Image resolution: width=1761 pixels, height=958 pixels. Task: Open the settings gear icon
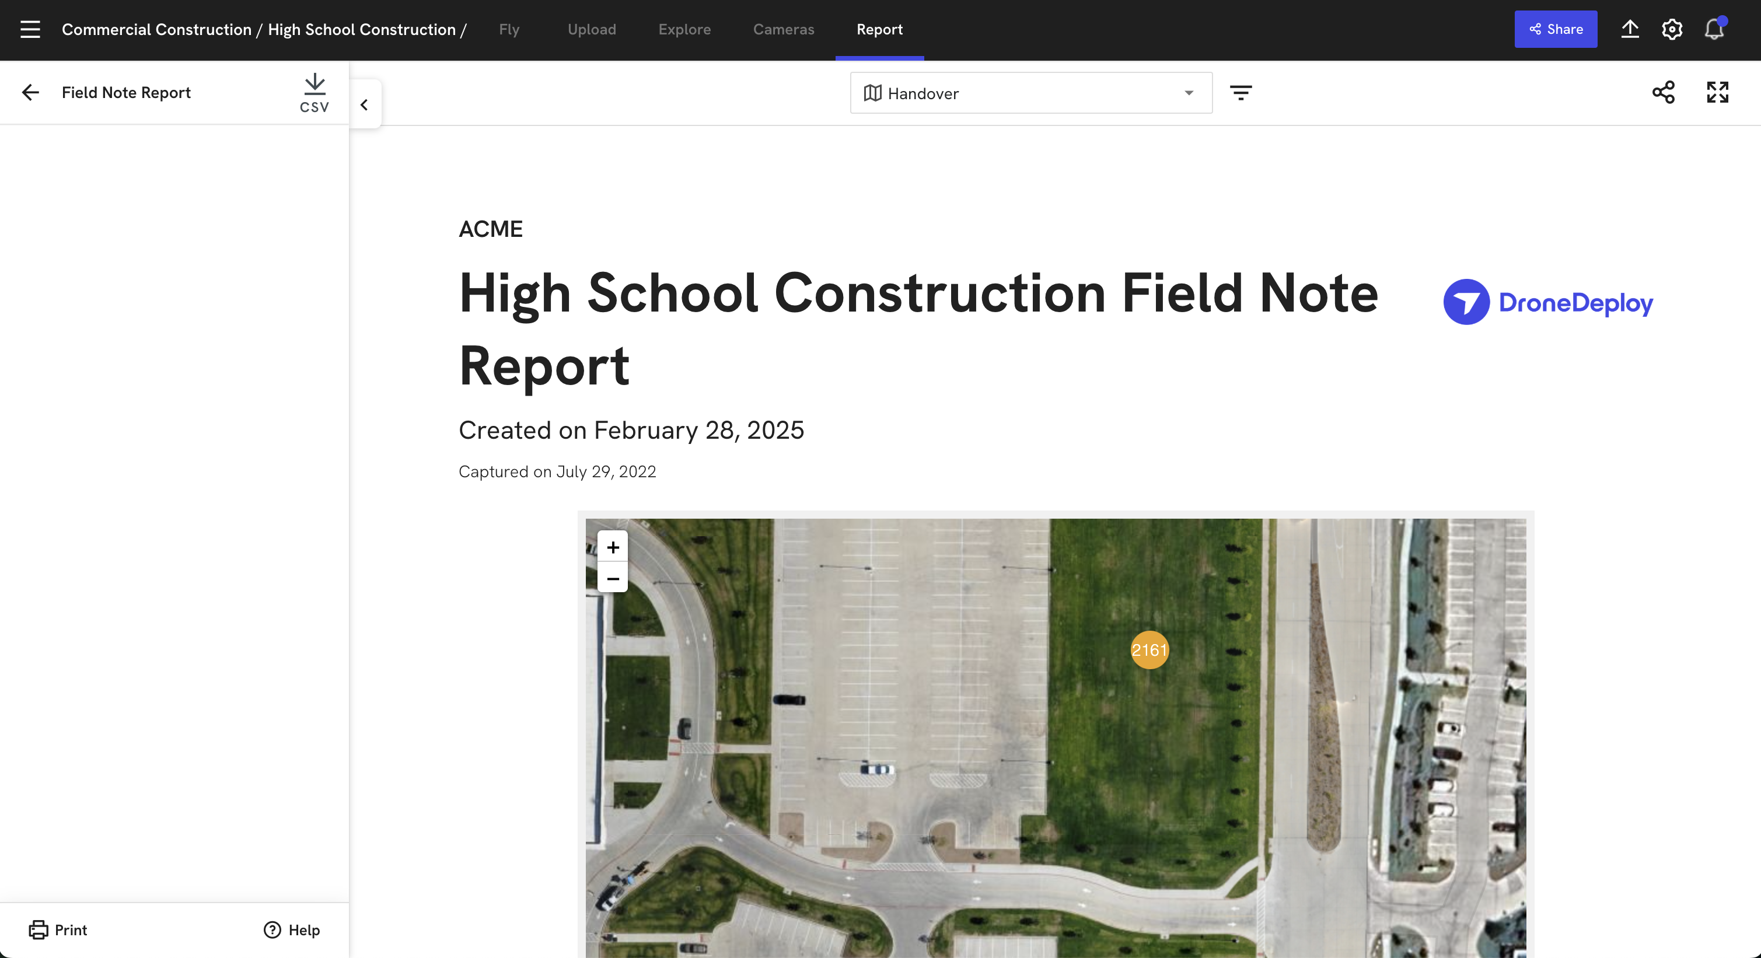click(x=1672, y=29)
